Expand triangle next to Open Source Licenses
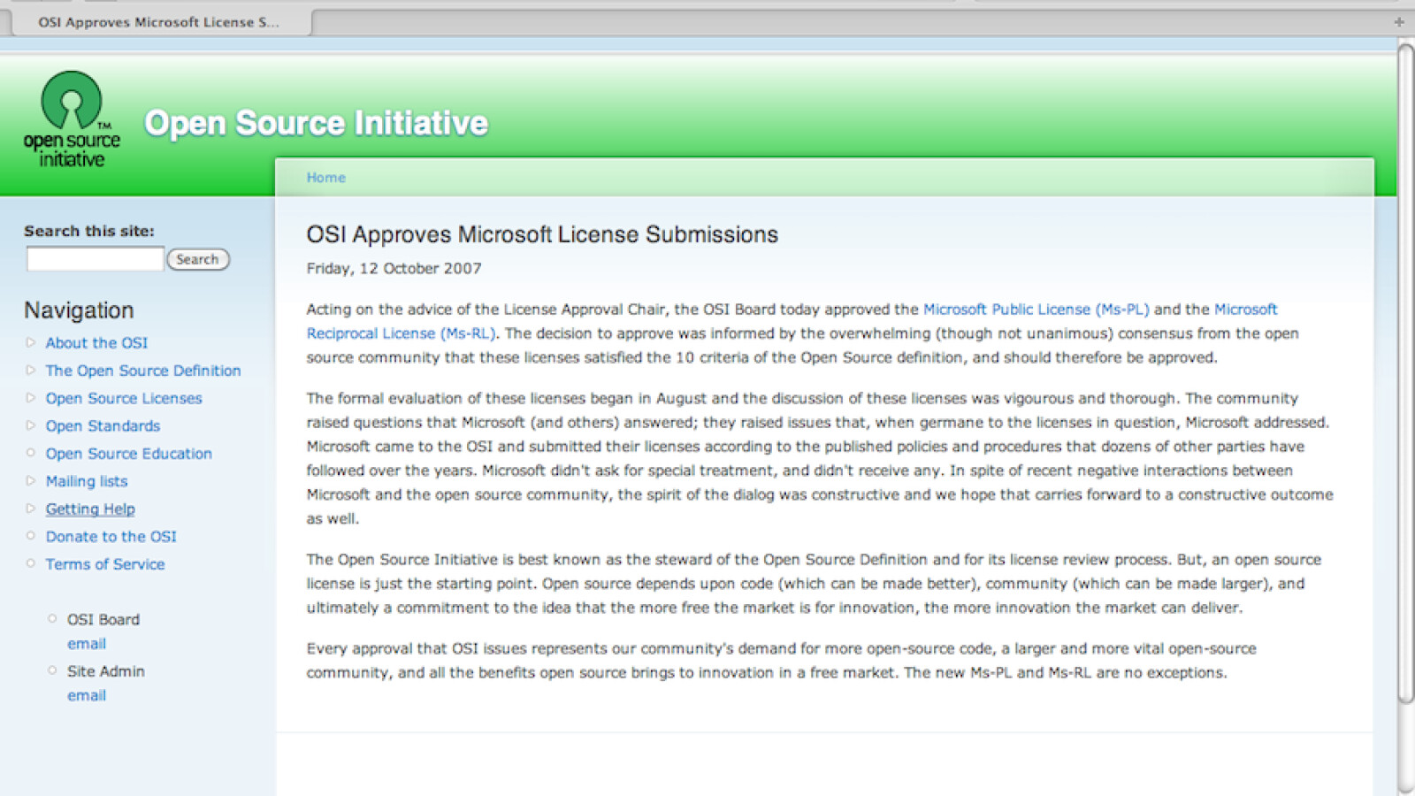 30,398
